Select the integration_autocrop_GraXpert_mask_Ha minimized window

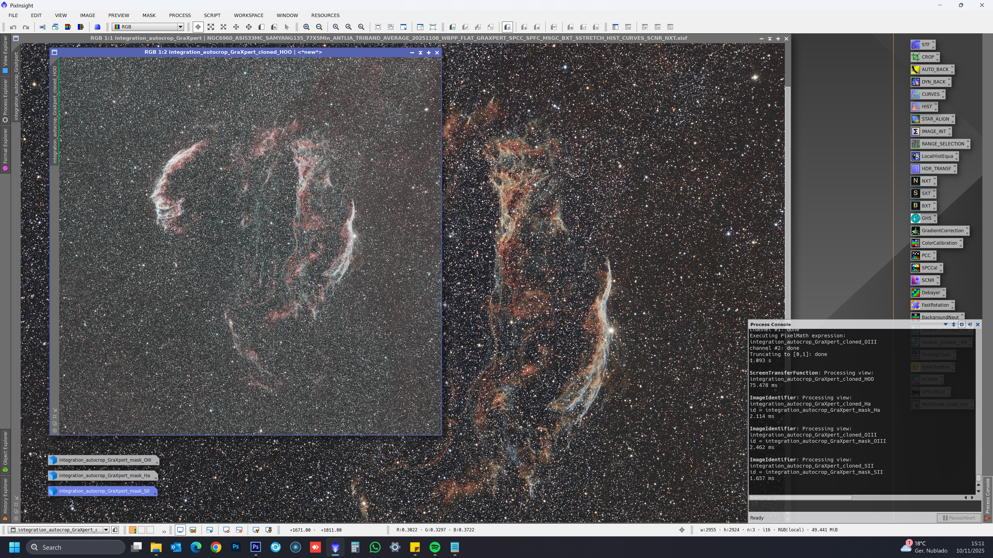[x=104, y=476]
